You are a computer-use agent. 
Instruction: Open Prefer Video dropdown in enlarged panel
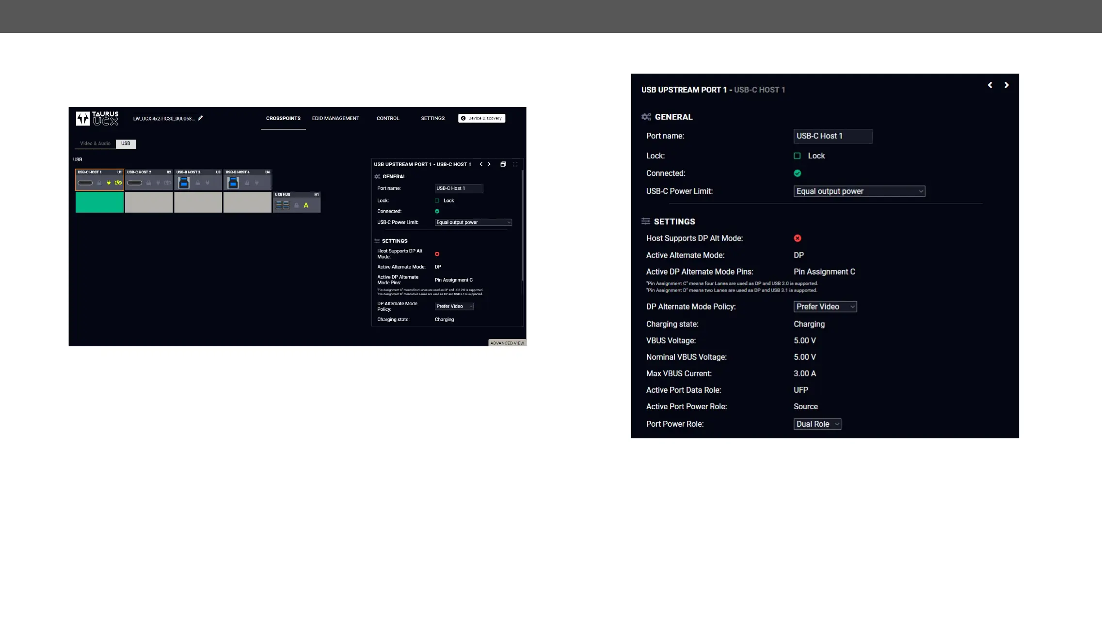click(x=825, y=307)
